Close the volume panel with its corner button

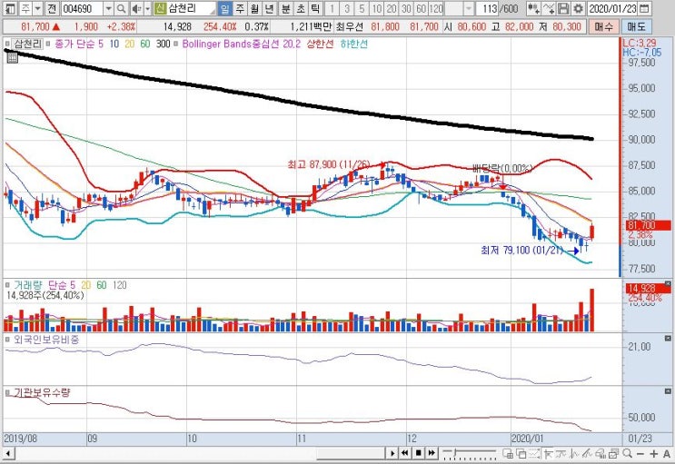[668, 284]
